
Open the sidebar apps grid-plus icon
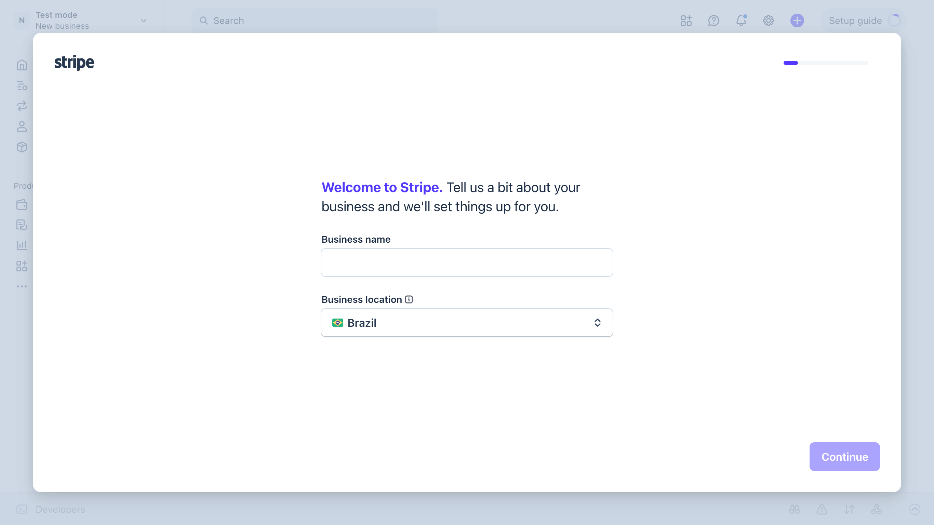(x=22, y=266)
